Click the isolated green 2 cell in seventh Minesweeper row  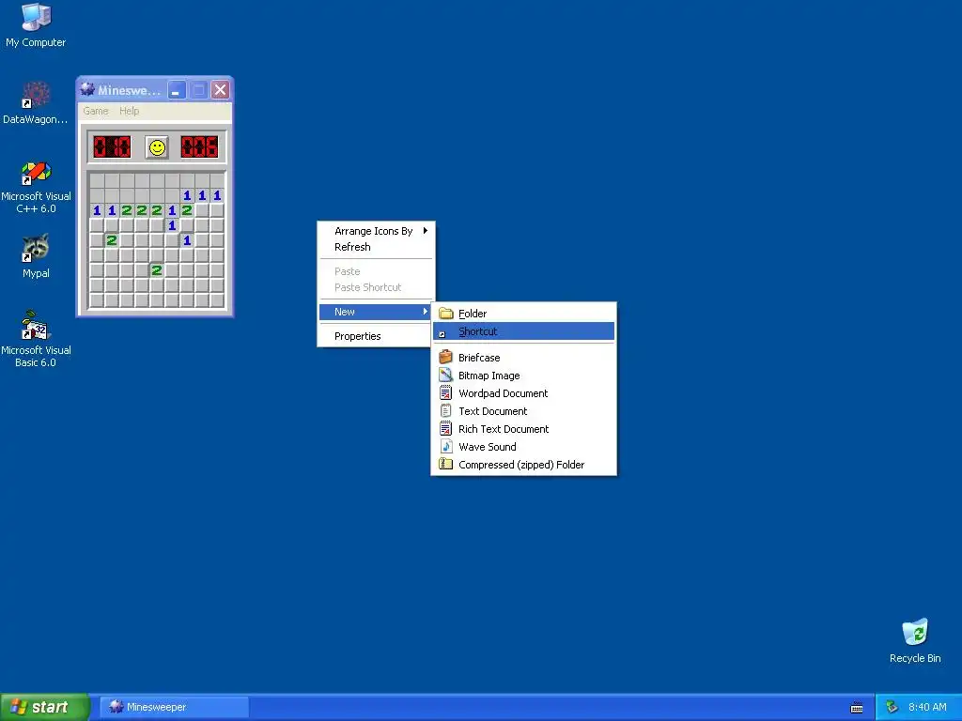(157, 270)
